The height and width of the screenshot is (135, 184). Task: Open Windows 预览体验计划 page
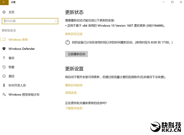pyautogui.click(x=24, y=95)
